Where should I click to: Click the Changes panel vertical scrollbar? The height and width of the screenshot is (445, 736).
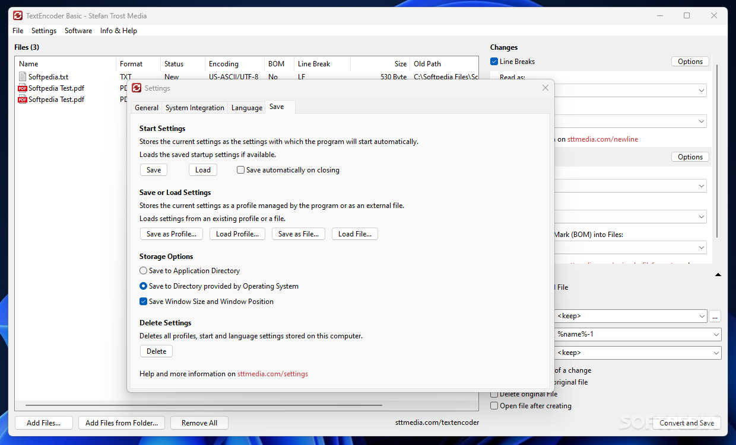tap(717, 151)
